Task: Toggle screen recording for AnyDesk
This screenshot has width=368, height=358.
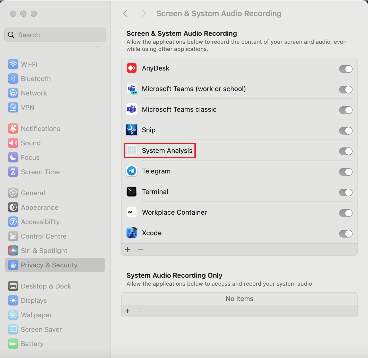Action: click(x=346, y=69)
